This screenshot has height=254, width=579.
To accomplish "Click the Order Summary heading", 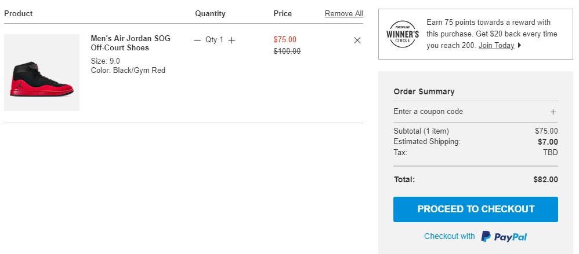I will (x=424, y=91).
